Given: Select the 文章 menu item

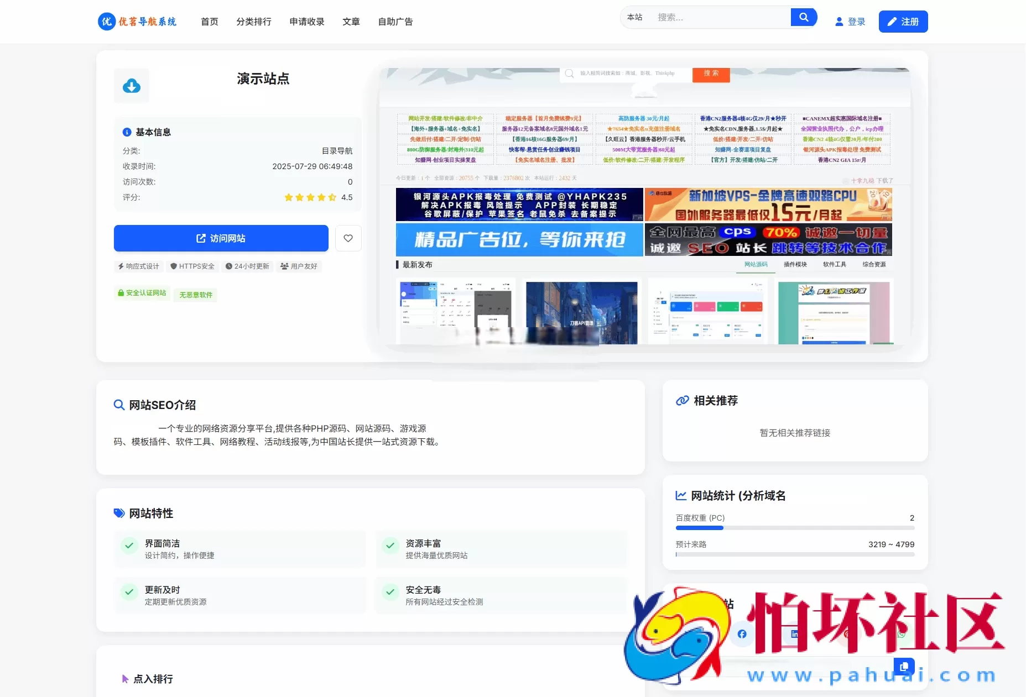Looking at the screenshot, I should [x=351, y=22].
